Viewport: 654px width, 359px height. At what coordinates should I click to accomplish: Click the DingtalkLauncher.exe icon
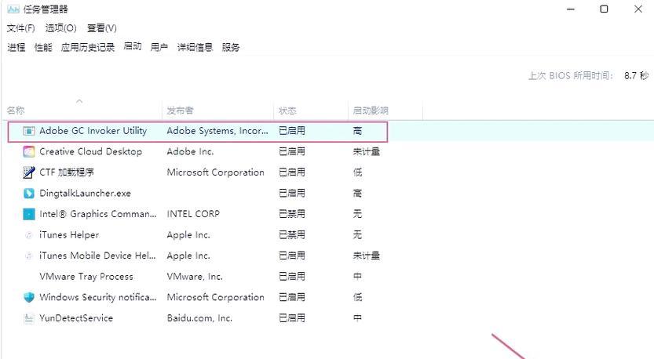pos(29,194)
